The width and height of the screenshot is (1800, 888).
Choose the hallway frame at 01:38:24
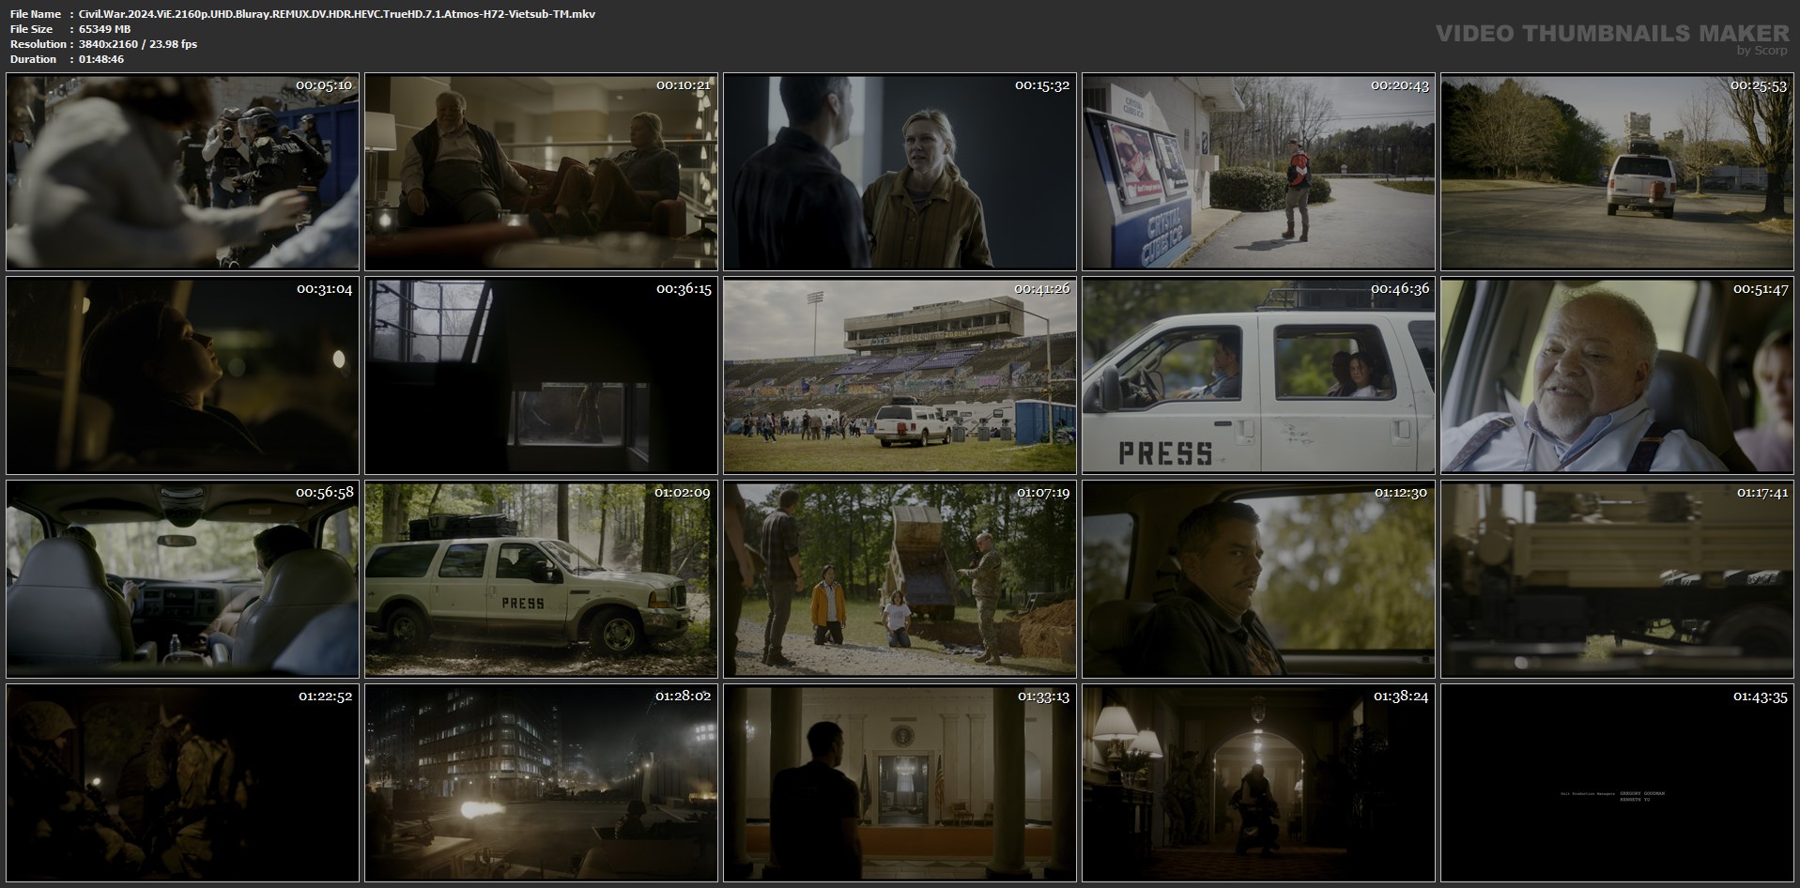click(1258, 783)
